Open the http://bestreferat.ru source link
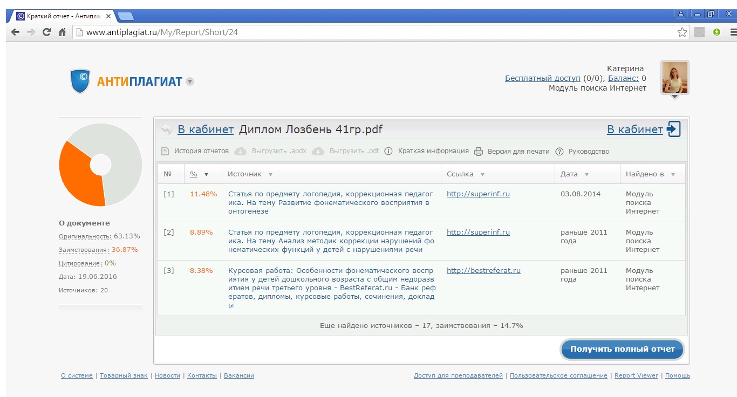The height and width of the screenshot is (397, 737). click(x=483, y=271)
